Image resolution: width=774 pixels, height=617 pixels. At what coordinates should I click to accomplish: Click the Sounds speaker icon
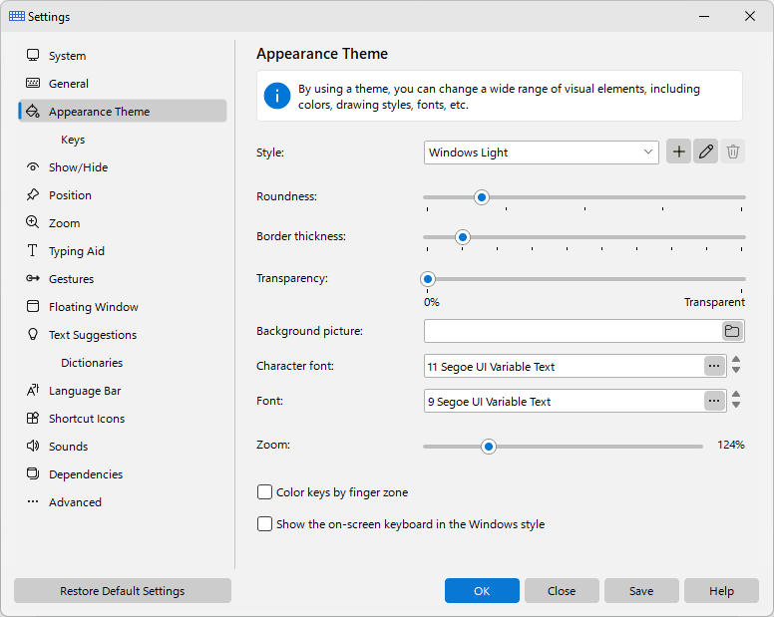pyautogui.click(x=33, y=446)
